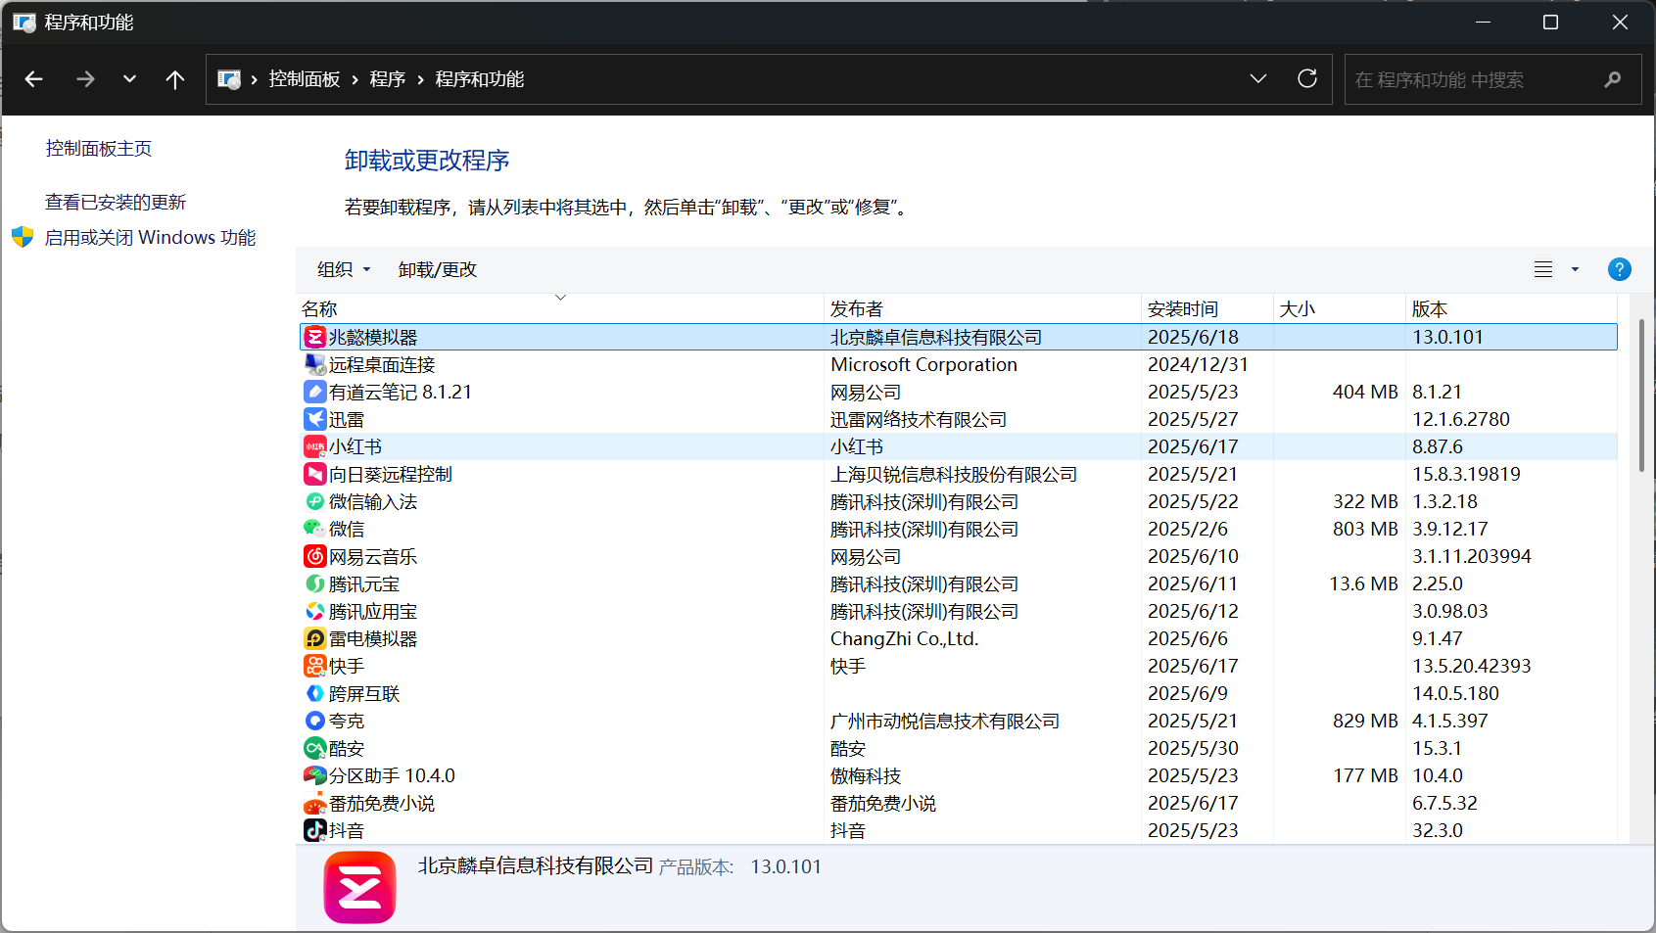
Task: Click the 腾讯元宝 program icon
Action: click(x=314, y=583)
